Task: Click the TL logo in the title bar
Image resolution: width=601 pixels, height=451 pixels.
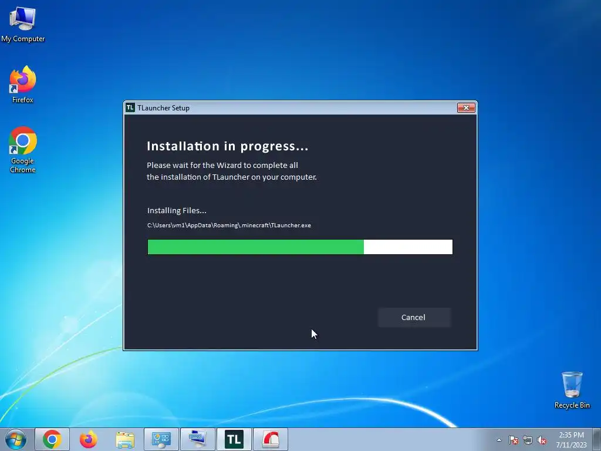Action: coord(130,108)
